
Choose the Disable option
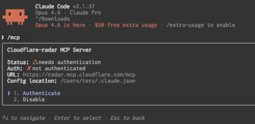34,99
